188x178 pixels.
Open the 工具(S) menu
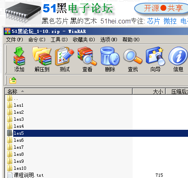tap(59, 40)
